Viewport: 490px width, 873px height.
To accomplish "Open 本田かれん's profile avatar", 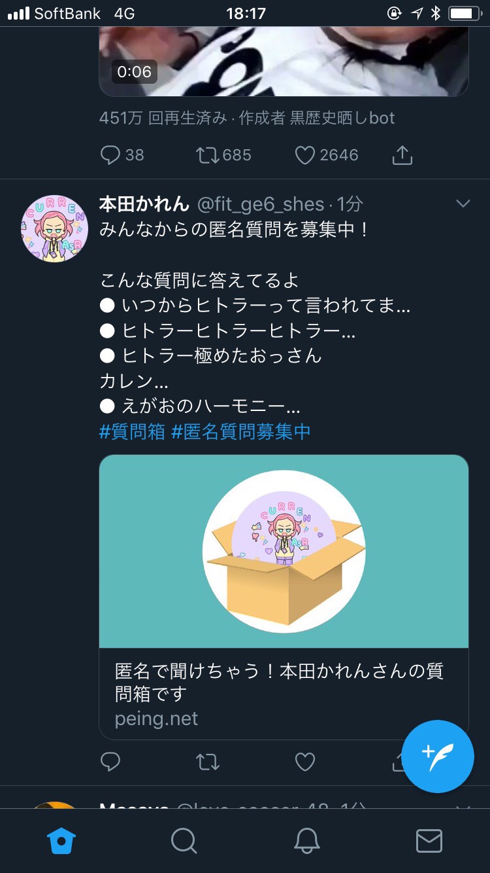I will tap(54, 228).
